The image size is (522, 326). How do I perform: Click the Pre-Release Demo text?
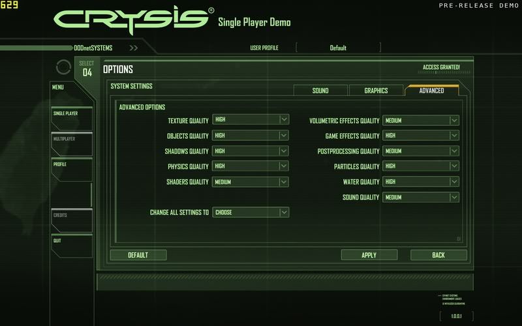tap(479, 6)
